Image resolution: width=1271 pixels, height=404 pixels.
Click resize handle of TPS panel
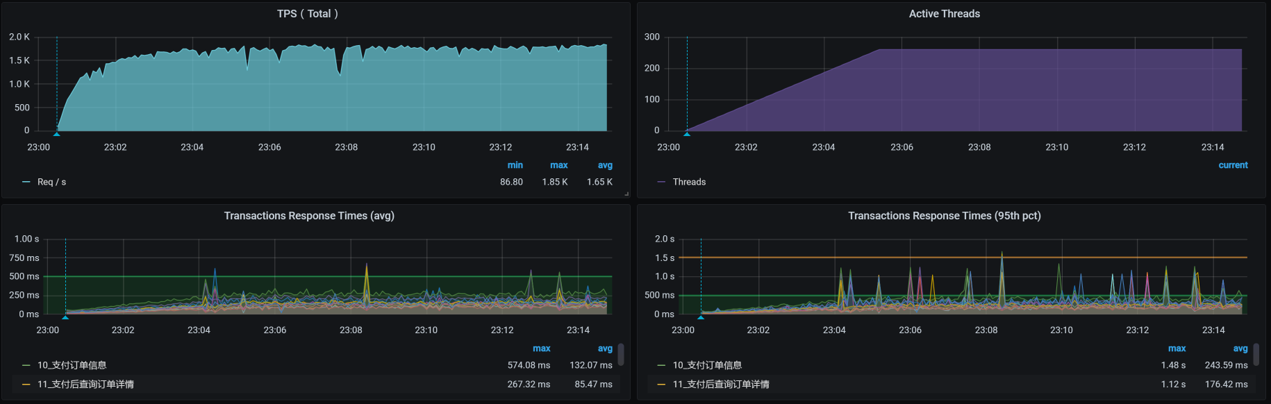(626, 194)
